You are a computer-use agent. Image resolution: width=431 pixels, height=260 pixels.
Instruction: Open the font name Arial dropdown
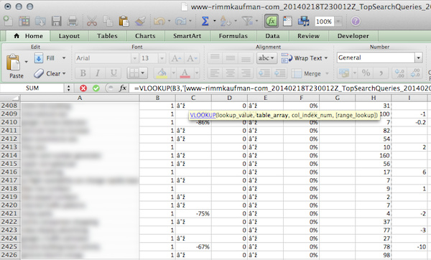(x=134, y=58)
